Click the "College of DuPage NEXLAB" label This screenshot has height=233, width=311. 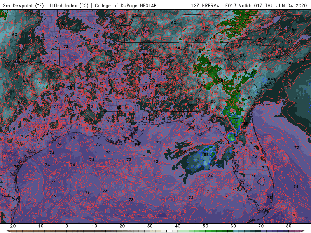(126, 5)
